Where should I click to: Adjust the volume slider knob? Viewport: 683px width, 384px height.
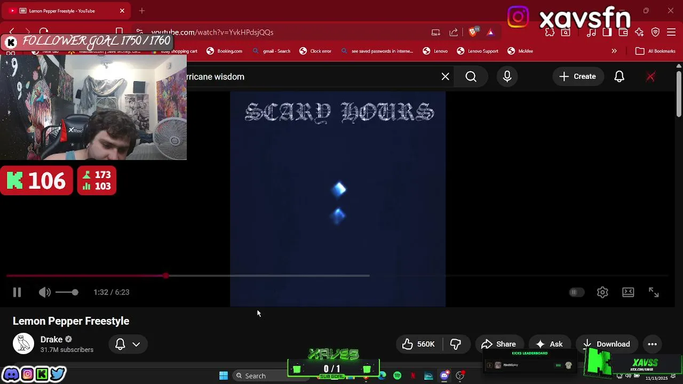pyautogui.click(x=75, y=292)
